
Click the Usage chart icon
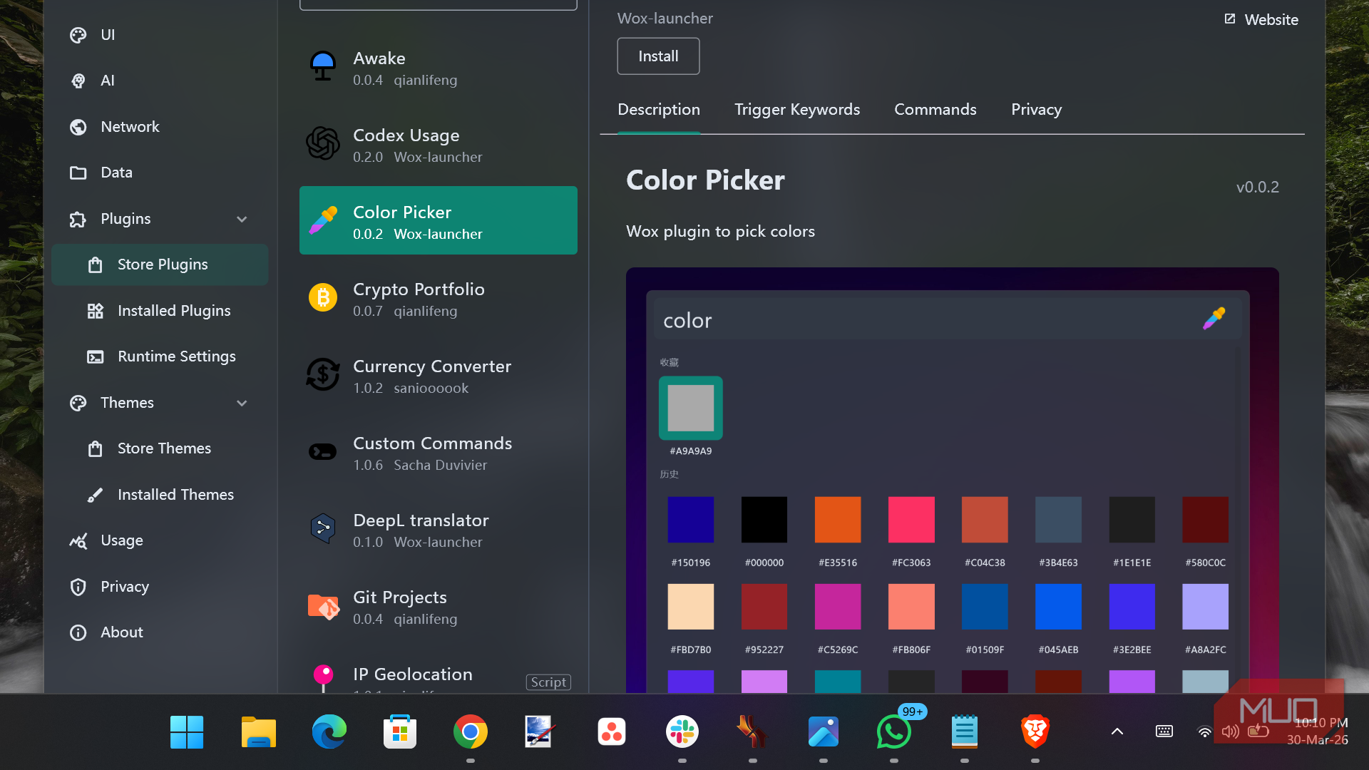[78, 540]
